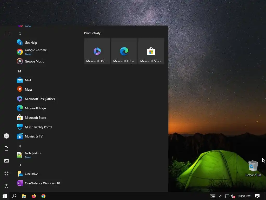Click the muted volume tray icon

pyautogui.click(x=233, y=196)
